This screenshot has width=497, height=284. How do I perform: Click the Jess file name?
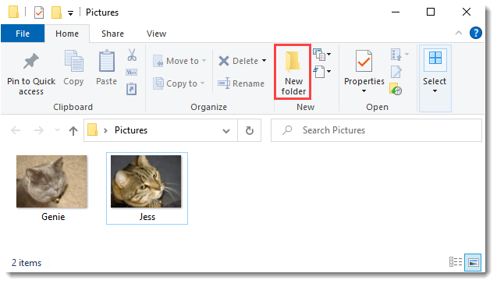click(147, 217)
